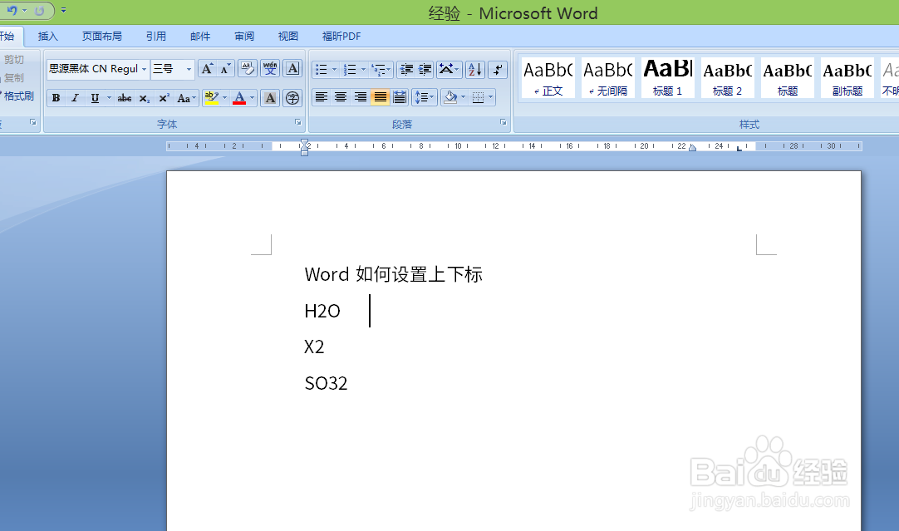
Task: Open the Change Case (Aa) dropdown
Action: 186,98
